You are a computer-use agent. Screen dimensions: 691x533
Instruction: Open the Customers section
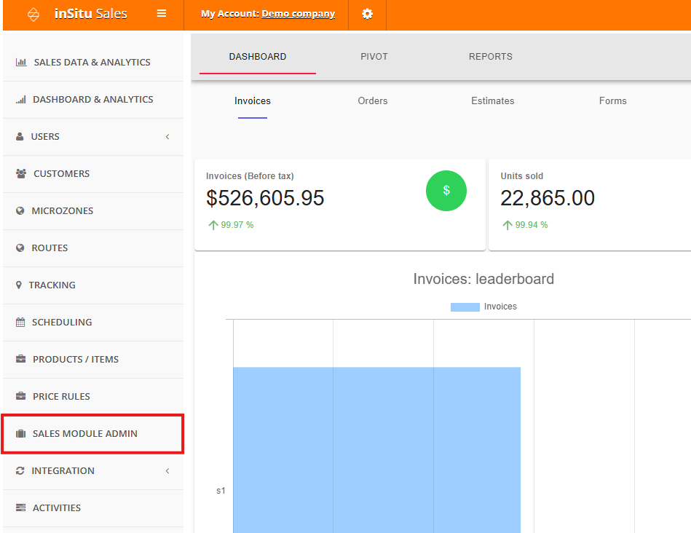[93, 174]
